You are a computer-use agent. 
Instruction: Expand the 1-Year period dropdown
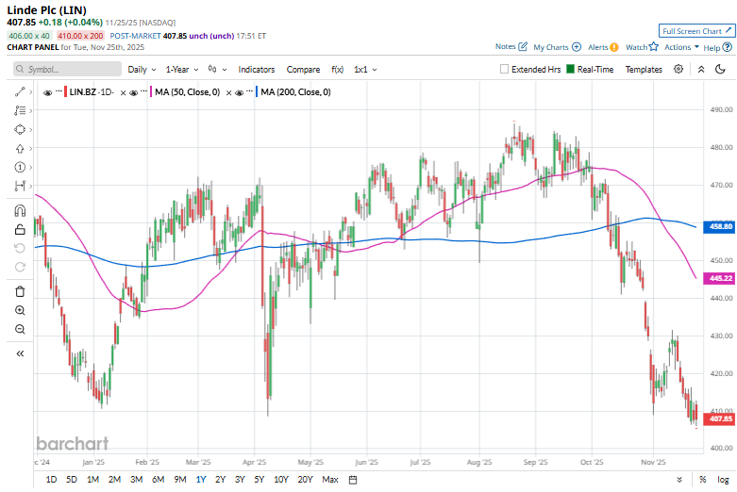[x=181, y=70]
